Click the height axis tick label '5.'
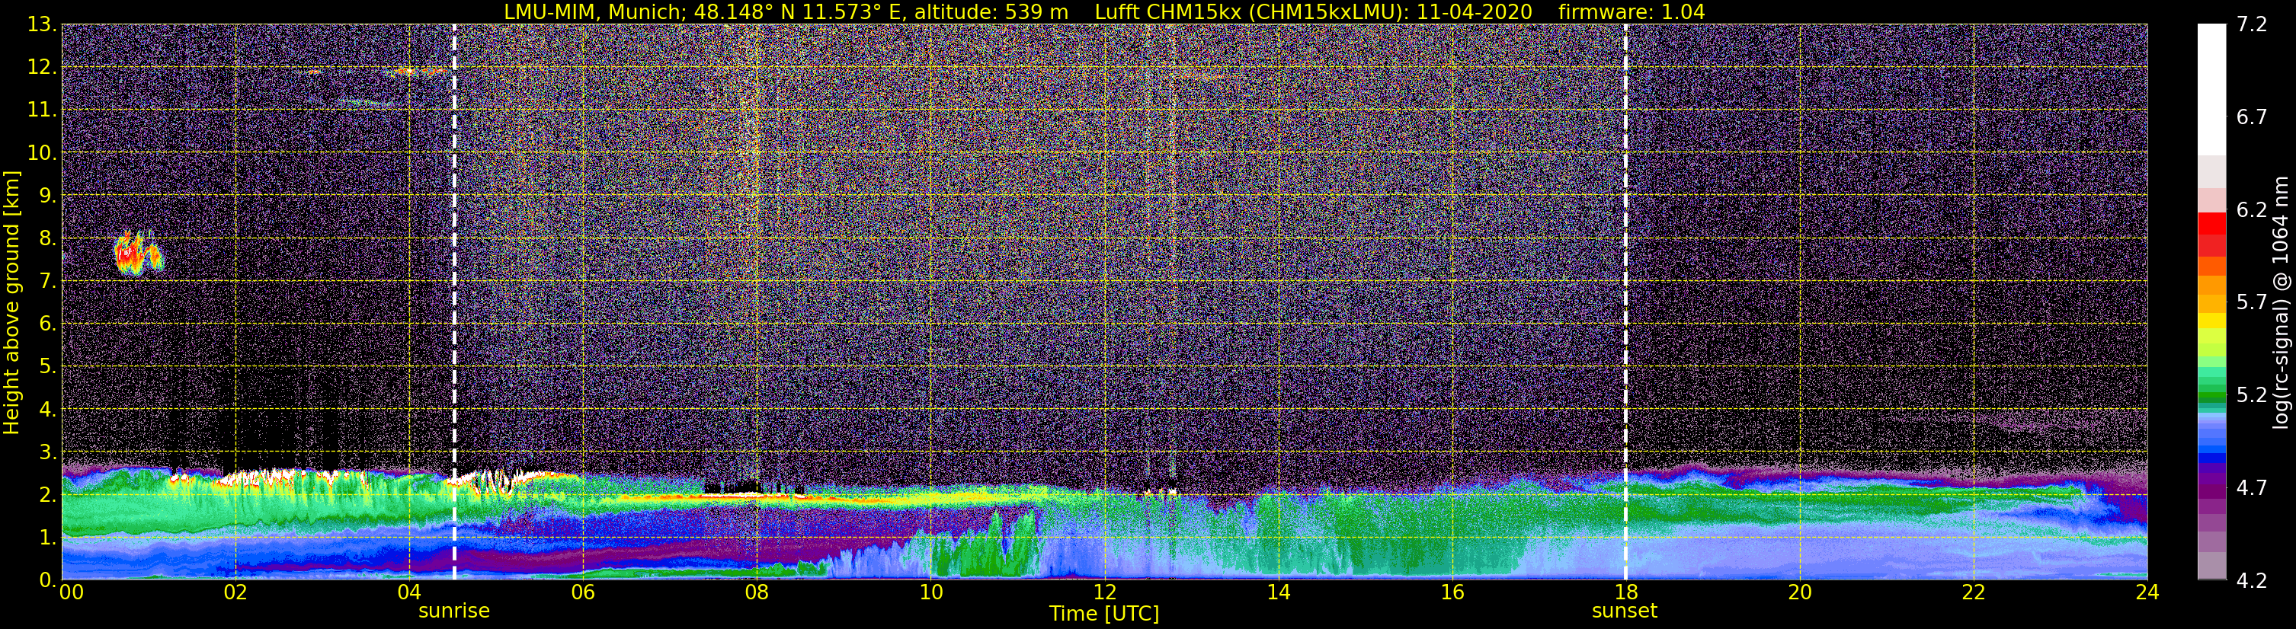Viewport: 2296px width, 629px height. [47, 367]
